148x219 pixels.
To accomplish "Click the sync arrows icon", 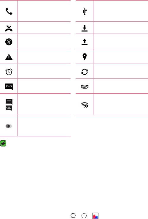I will tap(85, 72).
